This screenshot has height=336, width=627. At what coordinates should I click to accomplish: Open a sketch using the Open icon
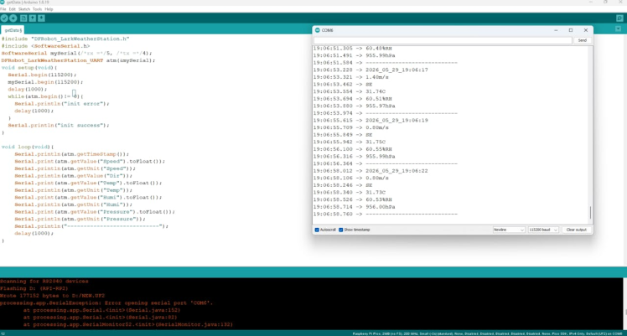click(x=33, y=18)
